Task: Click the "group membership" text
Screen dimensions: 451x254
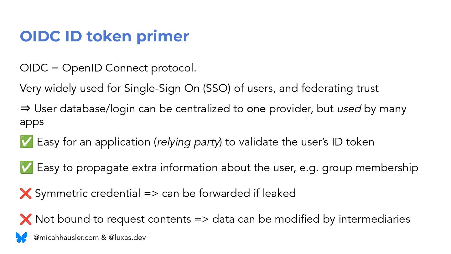Action: pyautogui.click(x=370, y=168)
